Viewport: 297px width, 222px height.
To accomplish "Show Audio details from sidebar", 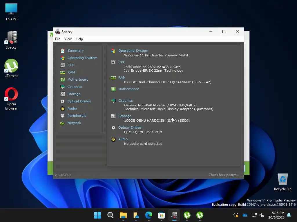I will (72, 108).
